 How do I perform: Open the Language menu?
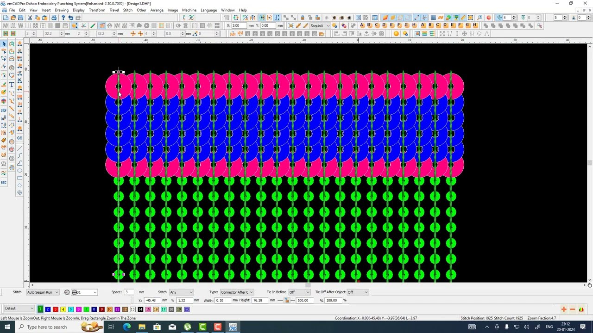(x=208, y=10)
